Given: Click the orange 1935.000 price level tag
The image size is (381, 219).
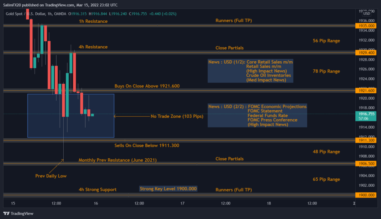Looking at the screenshot, I should pos(366,26).
